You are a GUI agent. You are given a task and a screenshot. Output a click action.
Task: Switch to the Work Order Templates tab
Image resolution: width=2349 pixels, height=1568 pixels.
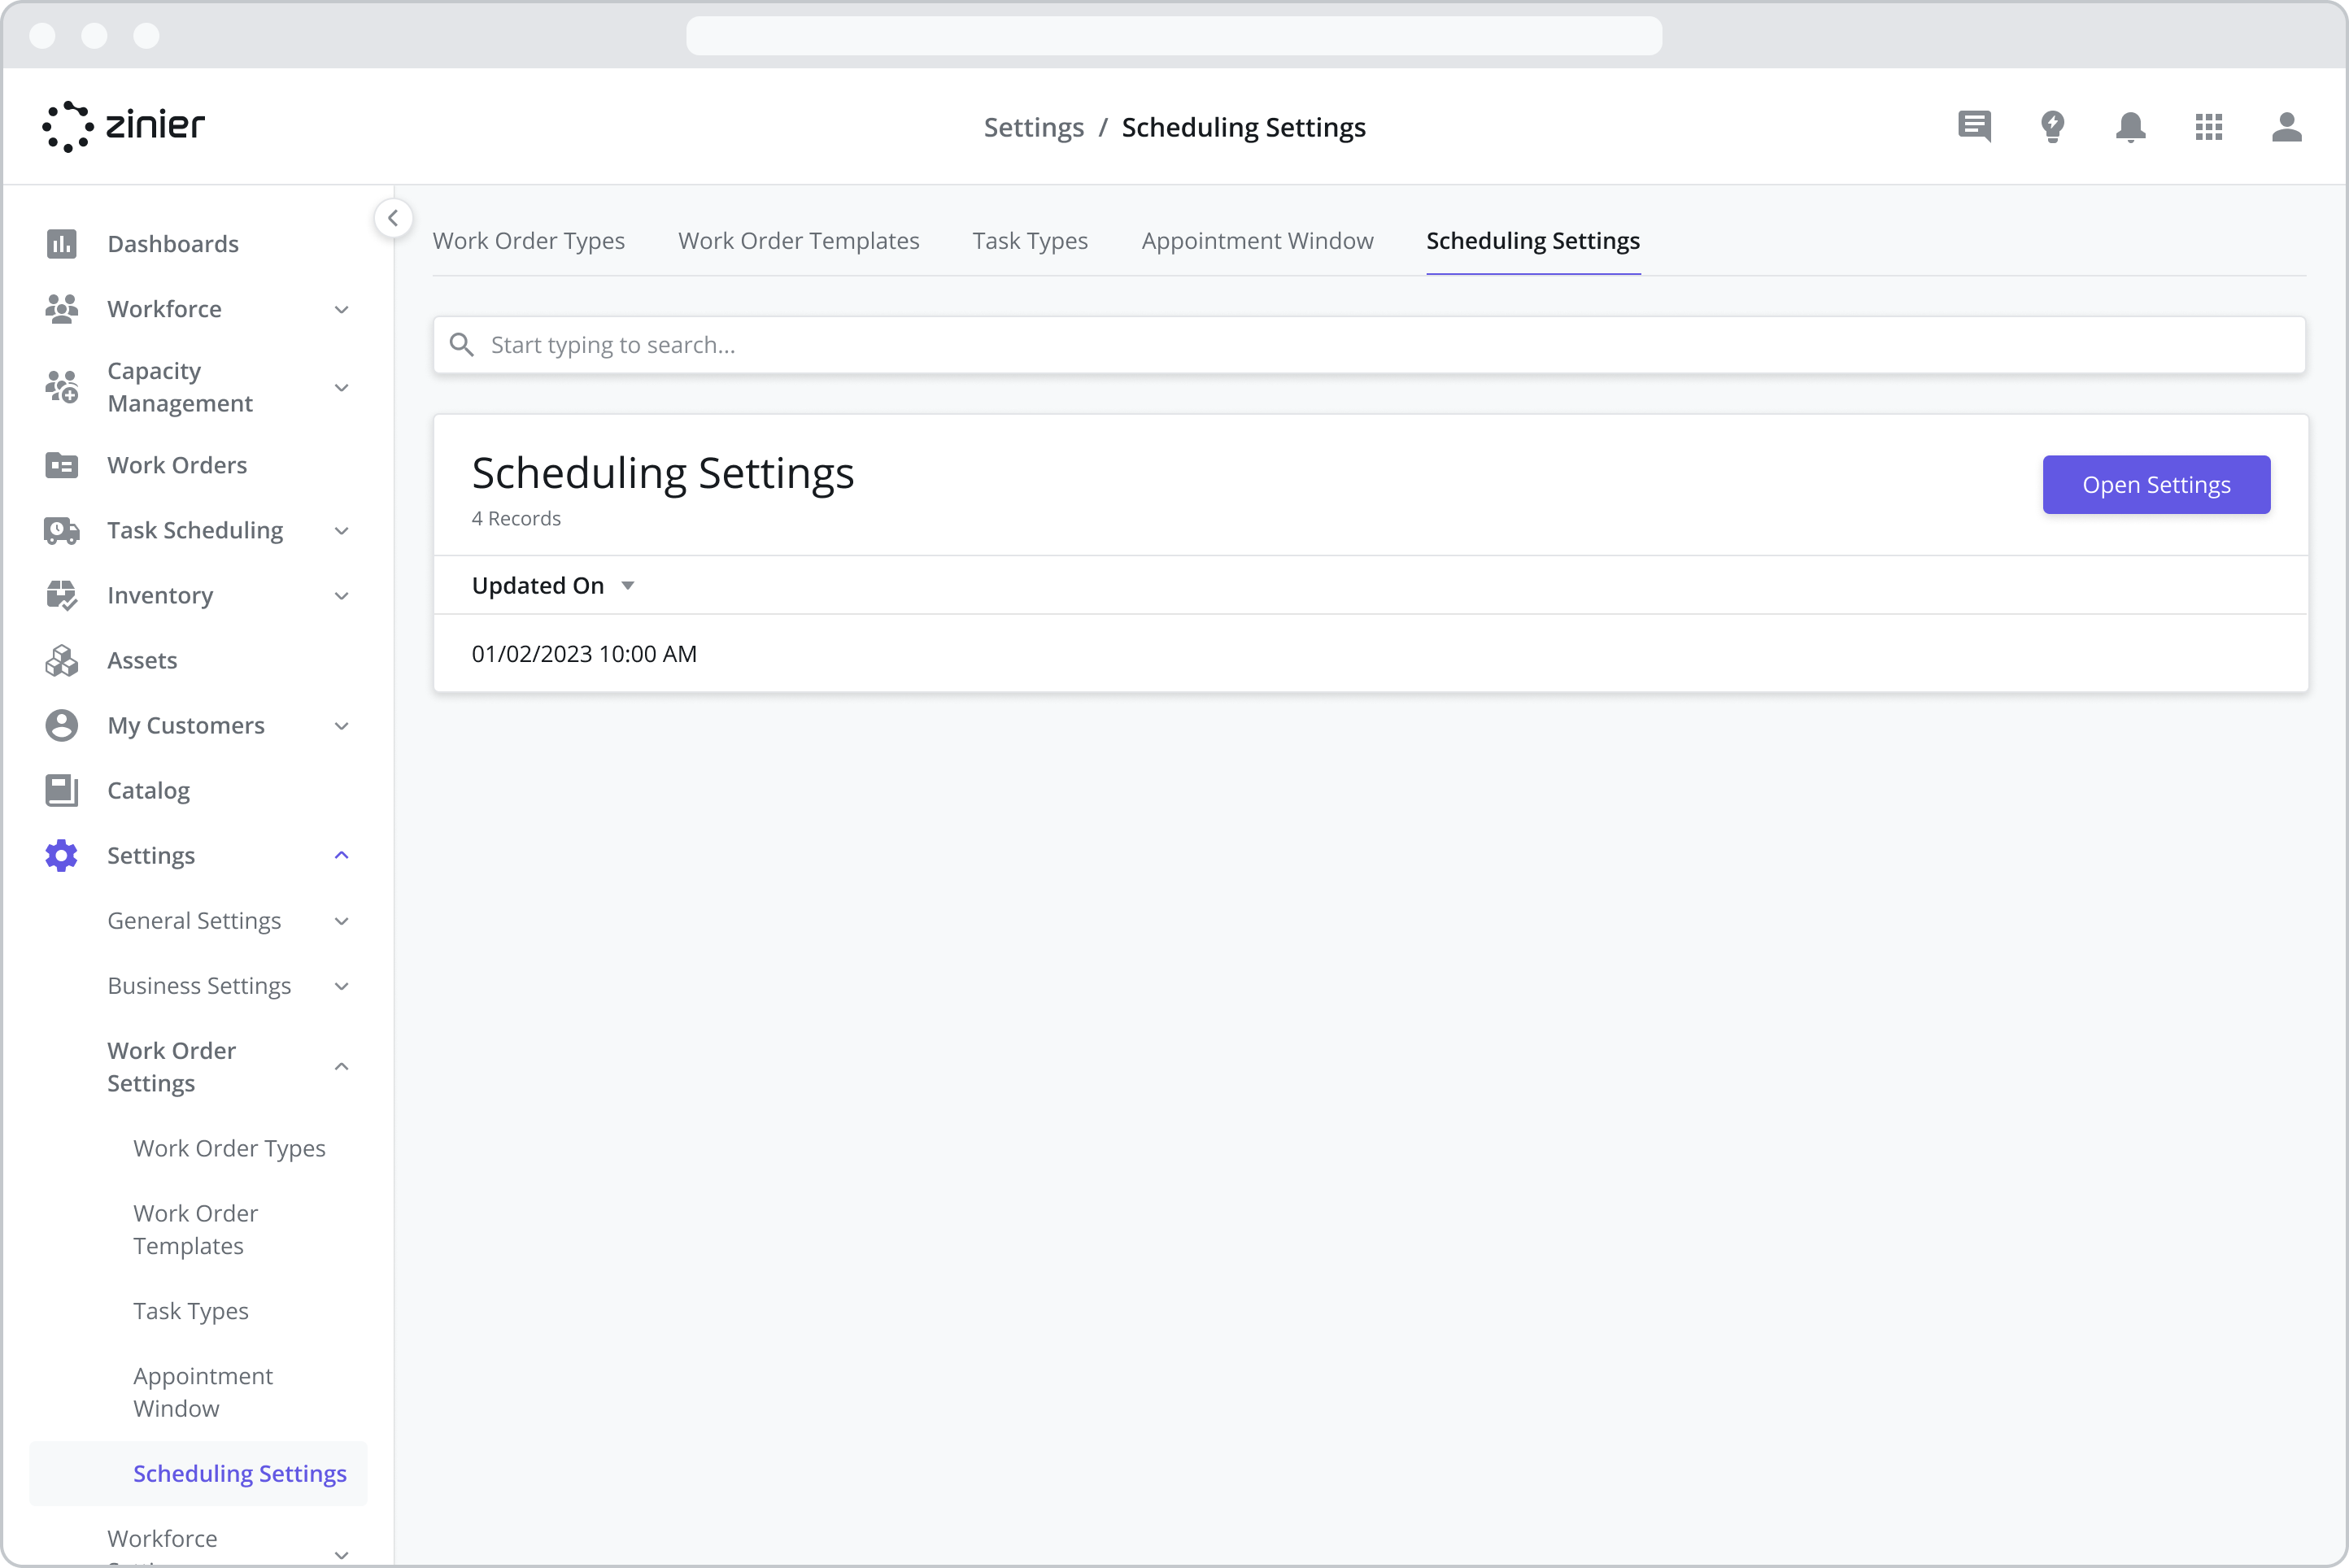(x=798, y=241)
